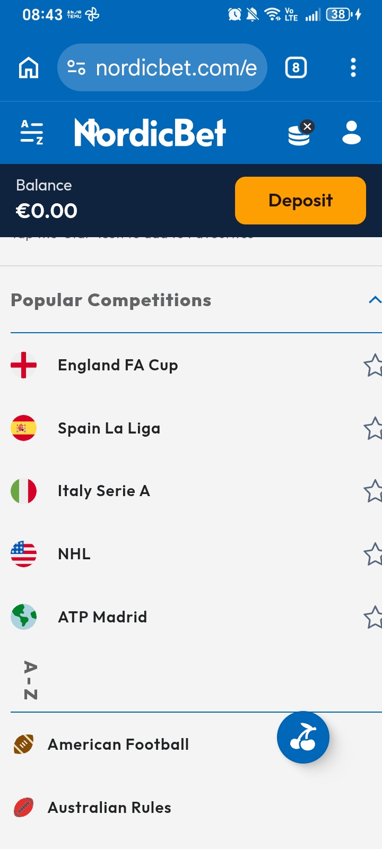Tap the floating cherry casino button

point(303,737)
